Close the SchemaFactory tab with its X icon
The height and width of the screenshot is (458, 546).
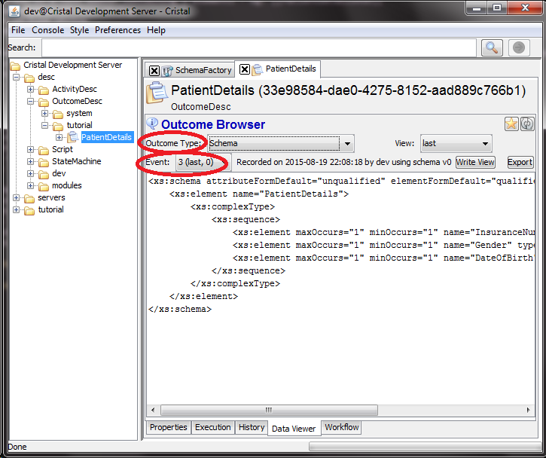click(154, 70)
